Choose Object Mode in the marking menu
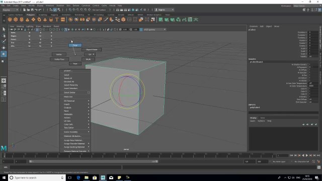This screenshot has width=322, height=181. tap(92, 50)
